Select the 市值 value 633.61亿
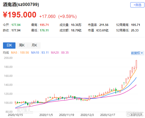 102,30
